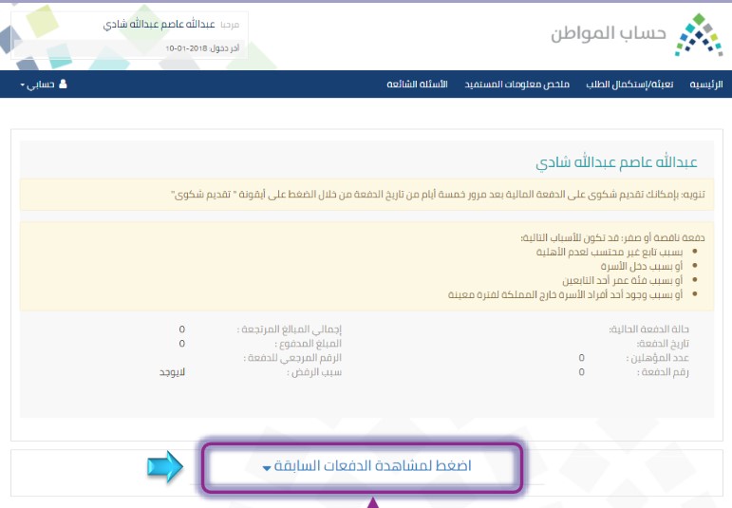Click the آخر دخول 10-01-2018 text

click(202, 48)
